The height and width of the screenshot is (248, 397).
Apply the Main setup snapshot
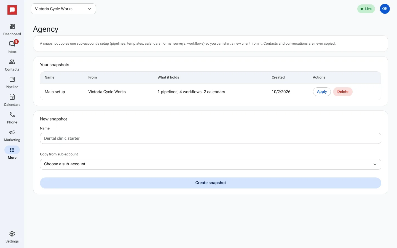[x=322, y=92]
